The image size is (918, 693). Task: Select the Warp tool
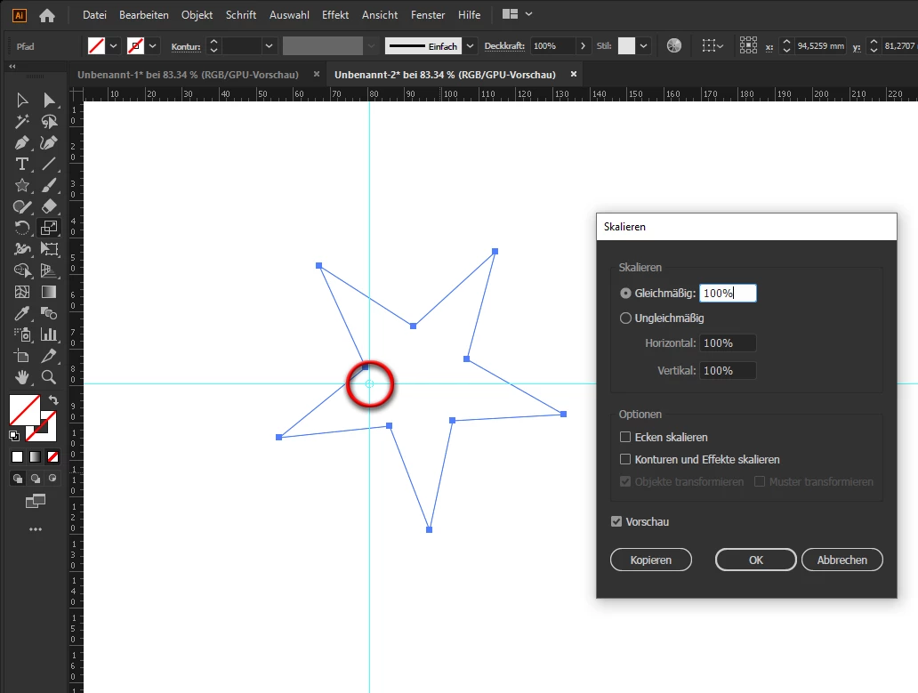[22, 249]
